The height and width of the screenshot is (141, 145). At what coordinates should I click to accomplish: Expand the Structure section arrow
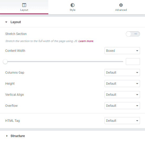7,136
